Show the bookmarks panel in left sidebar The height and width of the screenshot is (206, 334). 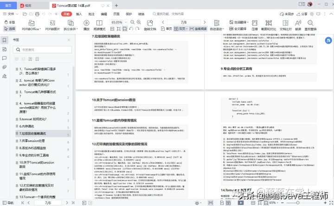tap(4, 40)
